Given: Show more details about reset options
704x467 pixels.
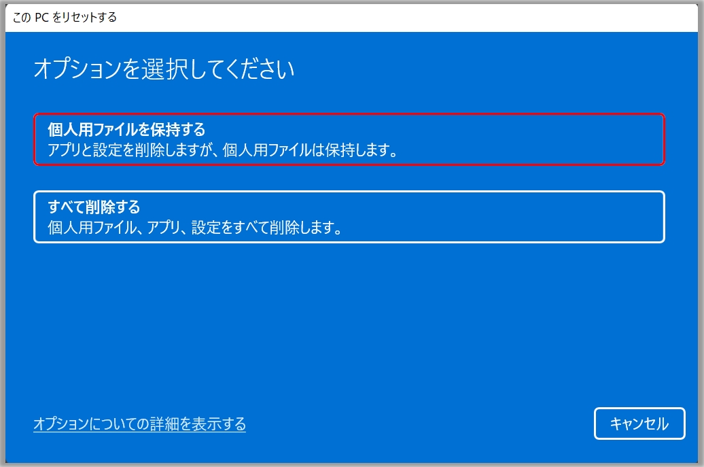Looking at the screenshot, I should [x=139, y=423].
